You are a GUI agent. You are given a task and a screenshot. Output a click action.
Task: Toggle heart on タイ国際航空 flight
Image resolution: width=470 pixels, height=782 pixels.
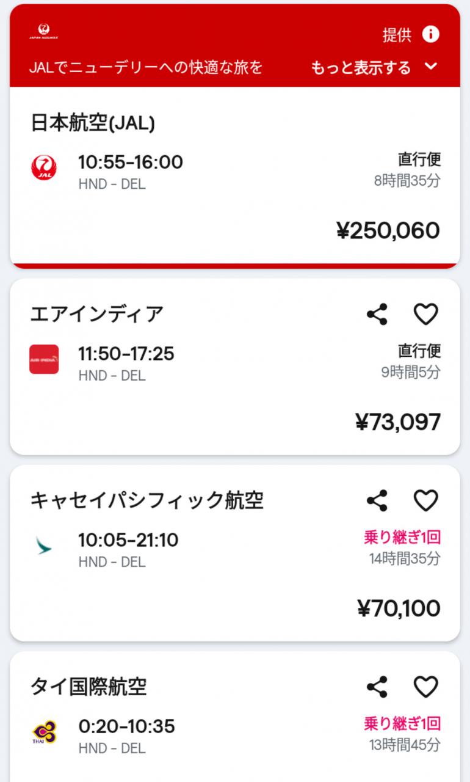pyautogui.click(x=426, y=687)
